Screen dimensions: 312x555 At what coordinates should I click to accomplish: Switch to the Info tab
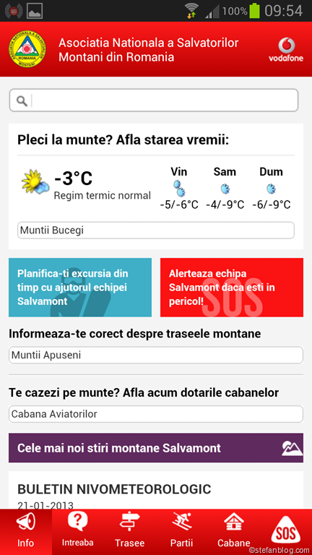26,532
